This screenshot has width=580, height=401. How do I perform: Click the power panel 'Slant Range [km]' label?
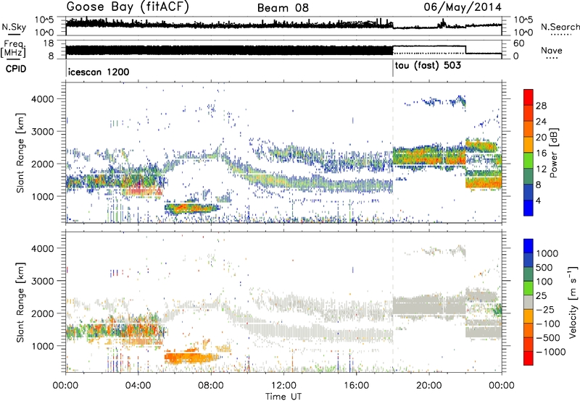click(x=20, y=153)
